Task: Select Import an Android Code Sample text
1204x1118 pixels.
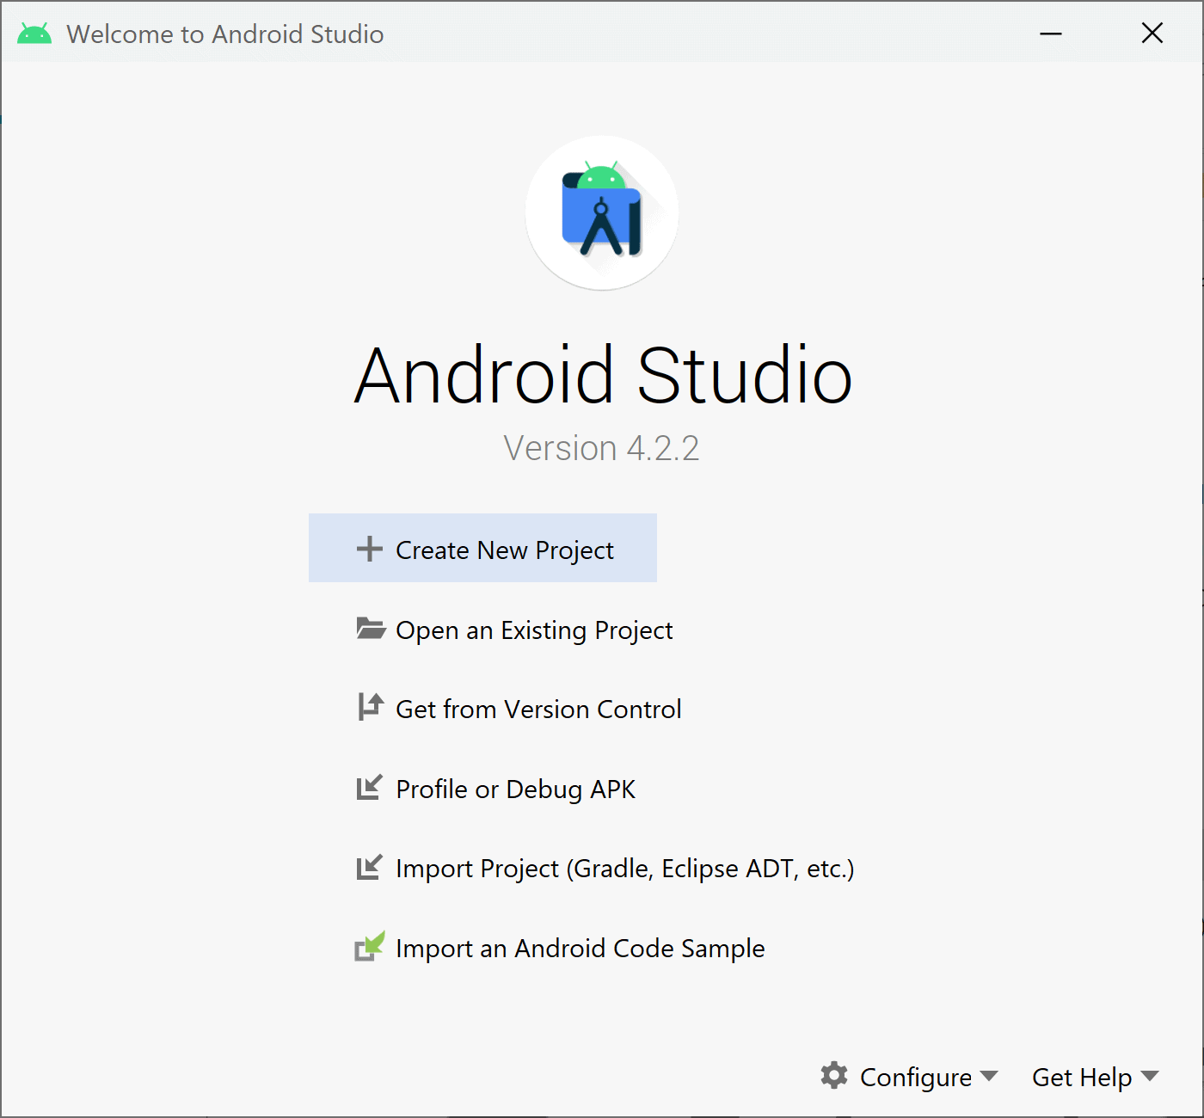Action: [x=580, y=949]
